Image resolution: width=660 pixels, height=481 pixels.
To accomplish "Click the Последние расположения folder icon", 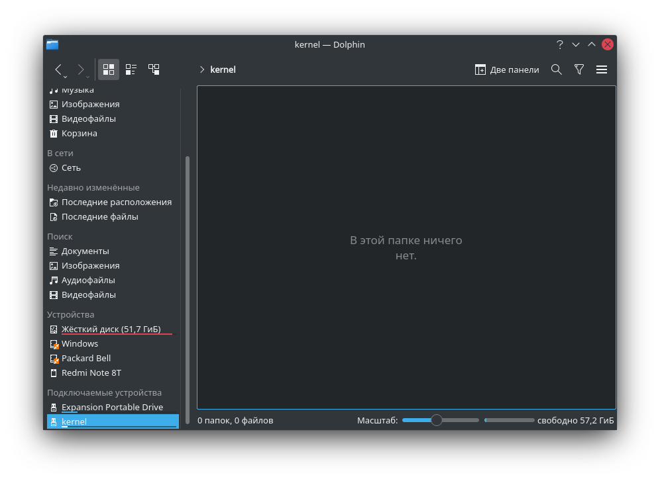I will coord(54,202).
